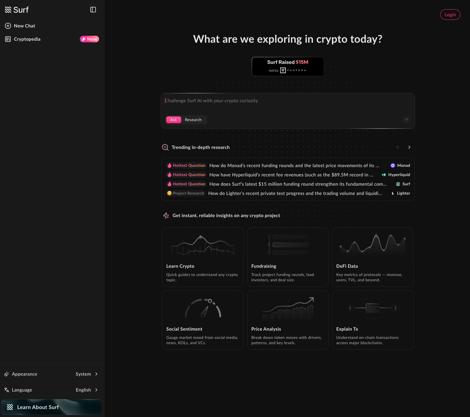Switch to Research mode
This screenshot has width=470, height=417.
[x=193, y=120]
